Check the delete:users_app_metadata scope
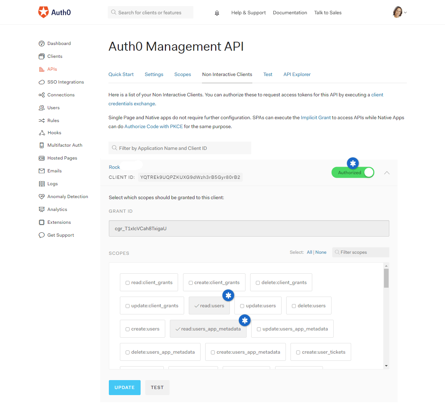The width and height of the screenshot is (445, 409). pyautogui.click(x=127, y=352)
